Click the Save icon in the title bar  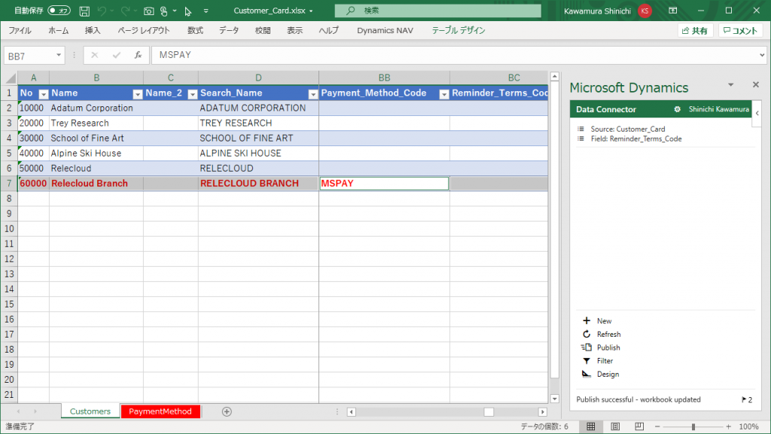pos(84,11)
